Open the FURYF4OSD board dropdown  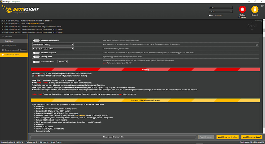click(x=53, y=44)
